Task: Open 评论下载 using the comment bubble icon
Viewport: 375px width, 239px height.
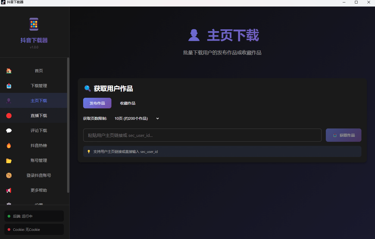Action: (9, 130)
